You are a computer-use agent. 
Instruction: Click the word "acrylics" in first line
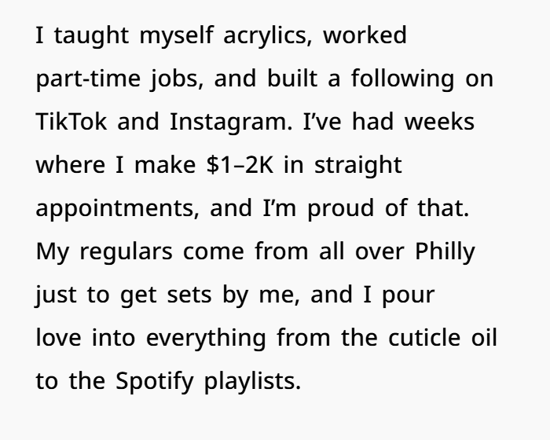click(265, 36)
